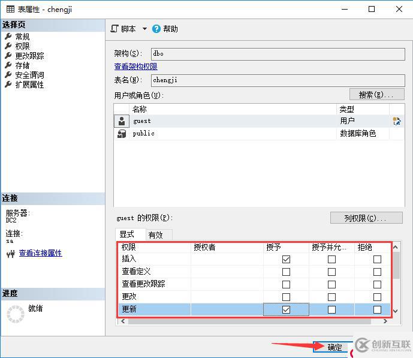
Task: Expand the 脚本 dropdown arrow
Action: click(x=144, y=29)
